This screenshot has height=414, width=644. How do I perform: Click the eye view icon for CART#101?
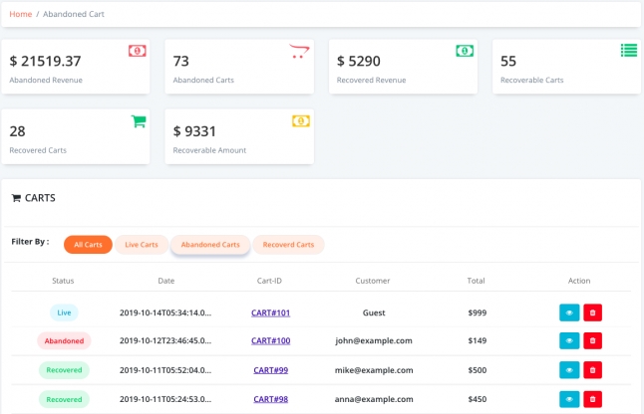point(569,312)
